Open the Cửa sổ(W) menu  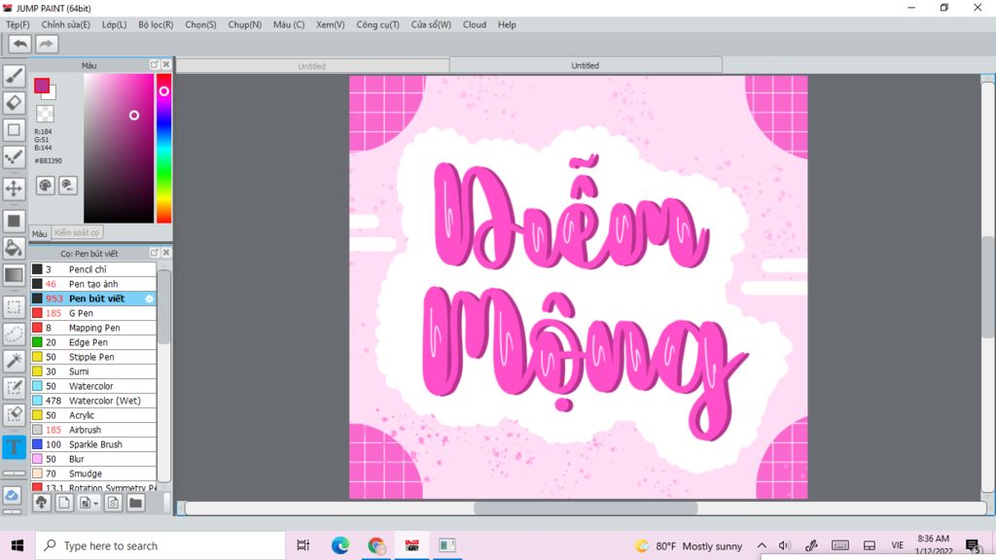point(431,24)
